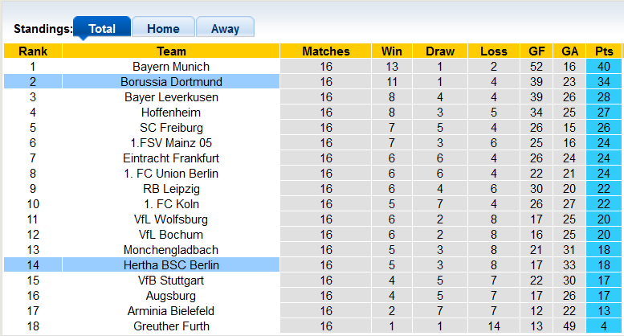Select Bayer Leverkusen in the standings
The height and width of the screenshot is (336, 624).
click(x=171, y=97)
